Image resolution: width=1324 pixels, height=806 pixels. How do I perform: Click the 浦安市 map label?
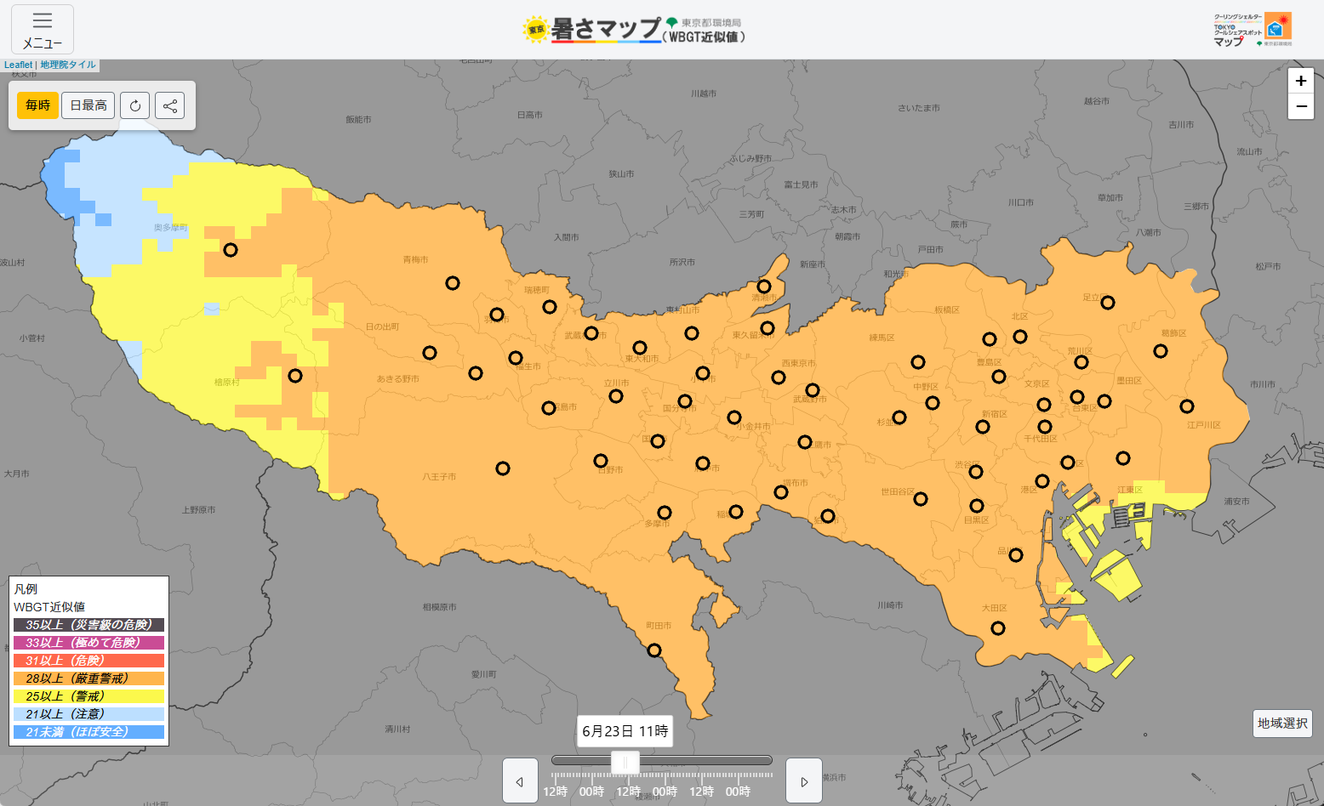coord(1237,502)
